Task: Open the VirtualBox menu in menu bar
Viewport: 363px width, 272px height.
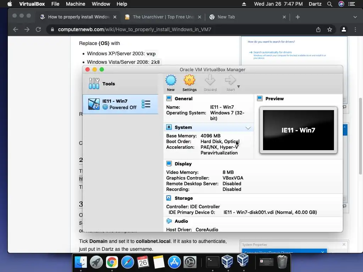Action: pos(32,4)
